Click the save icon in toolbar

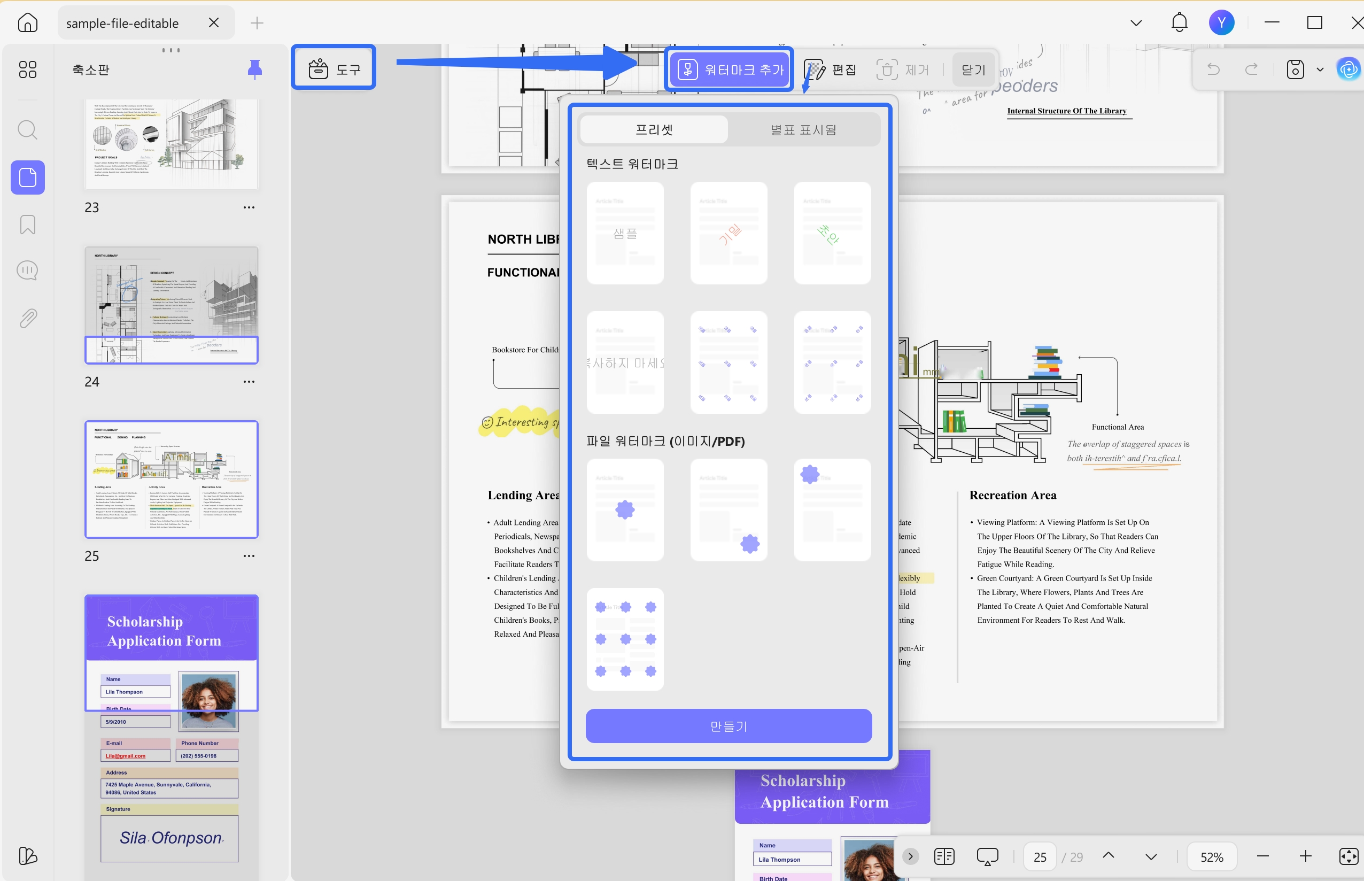[x=1295, y=69]
